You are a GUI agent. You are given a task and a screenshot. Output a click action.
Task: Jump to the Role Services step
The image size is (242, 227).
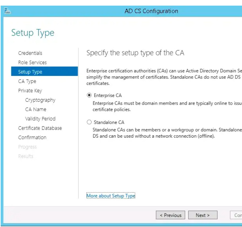[32, 62]
